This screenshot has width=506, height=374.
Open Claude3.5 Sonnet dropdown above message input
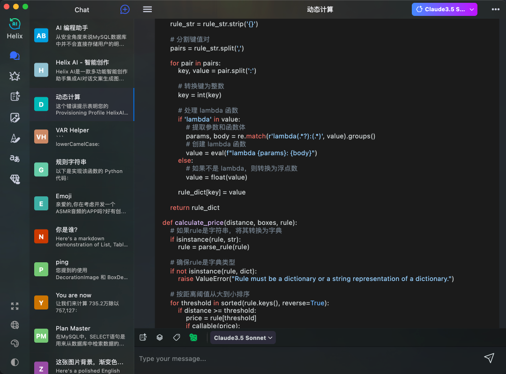243,338
